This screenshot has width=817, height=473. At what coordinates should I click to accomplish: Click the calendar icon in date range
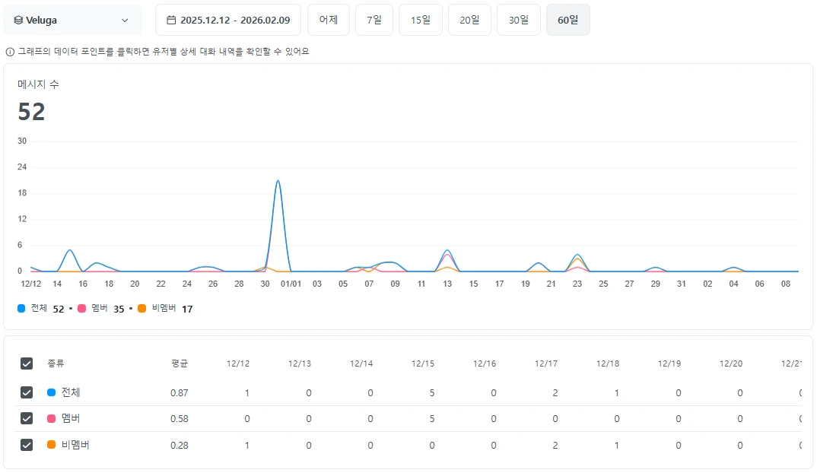click(x=171, y=20)
